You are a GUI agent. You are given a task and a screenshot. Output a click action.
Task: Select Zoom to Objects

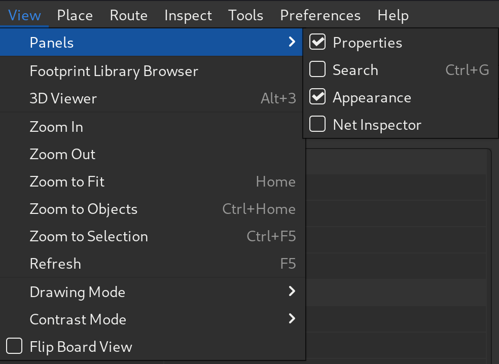(x=83, y=209)
